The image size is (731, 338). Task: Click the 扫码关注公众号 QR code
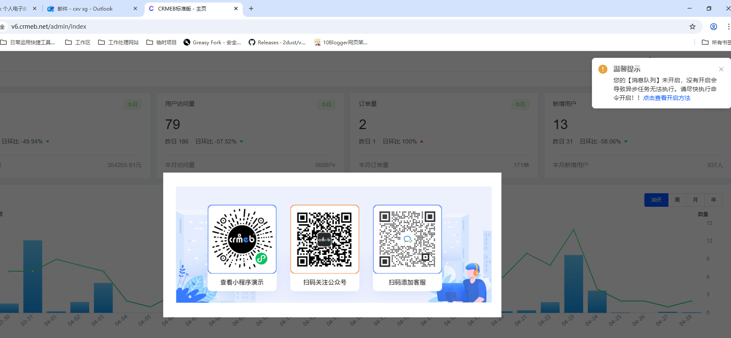[x=325, y=239]
